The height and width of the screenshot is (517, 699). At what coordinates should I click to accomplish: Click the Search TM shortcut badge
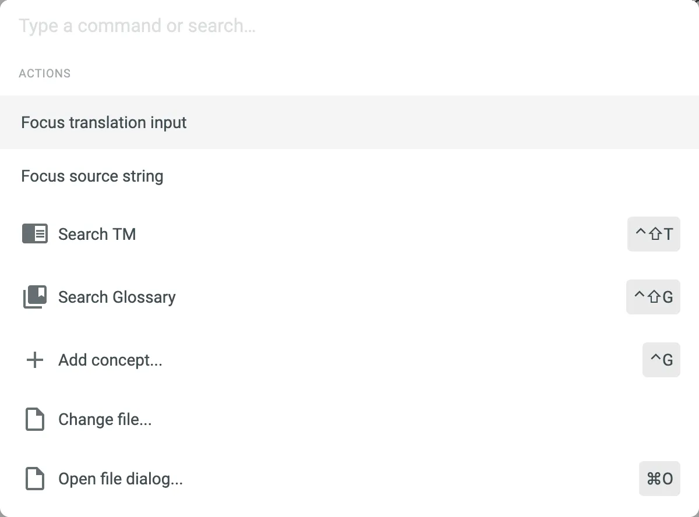(x=654, y=234)
